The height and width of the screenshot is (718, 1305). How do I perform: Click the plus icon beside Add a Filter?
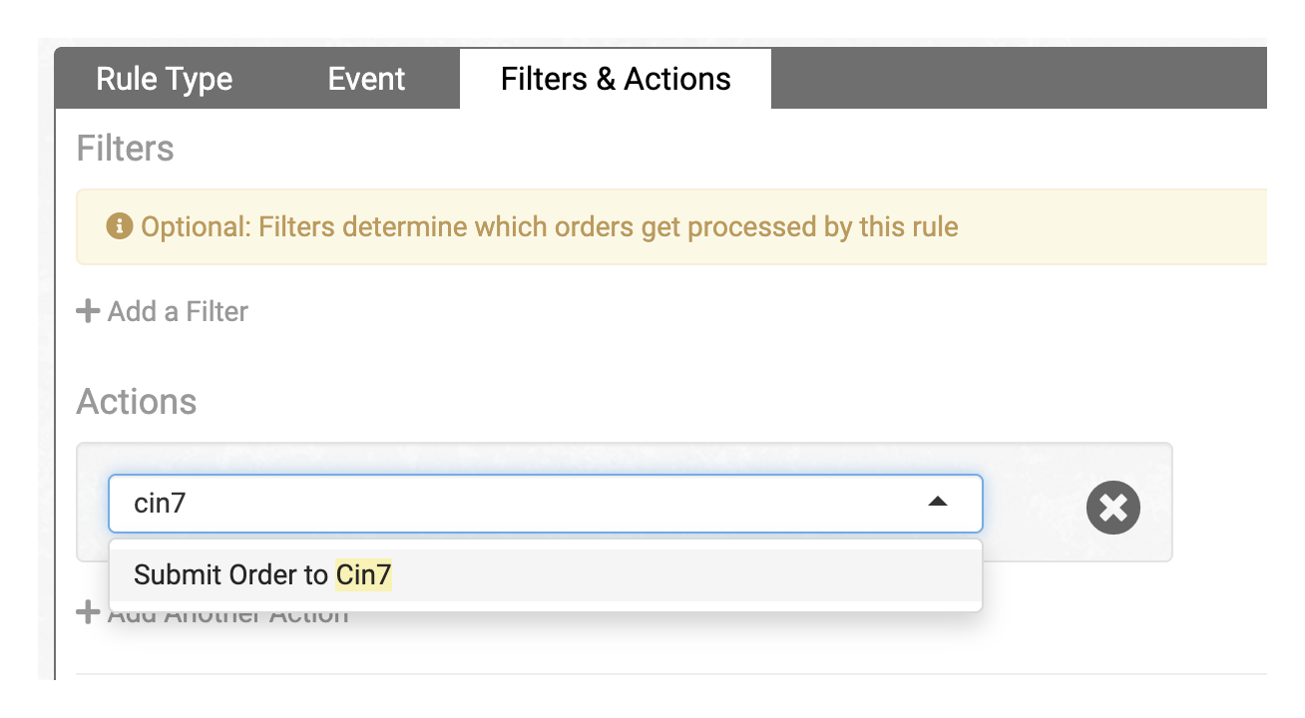click(x=88, y=311)
